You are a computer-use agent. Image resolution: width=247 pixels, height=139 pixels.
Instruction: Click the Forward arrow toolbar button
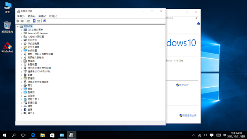click(22, 21)
